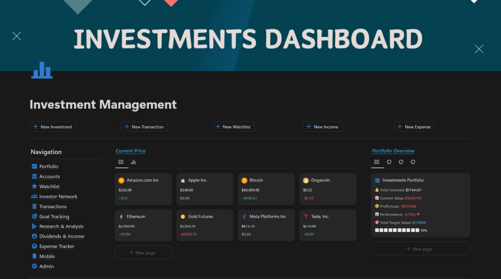Open the Admin navigation link

point(47,266)
